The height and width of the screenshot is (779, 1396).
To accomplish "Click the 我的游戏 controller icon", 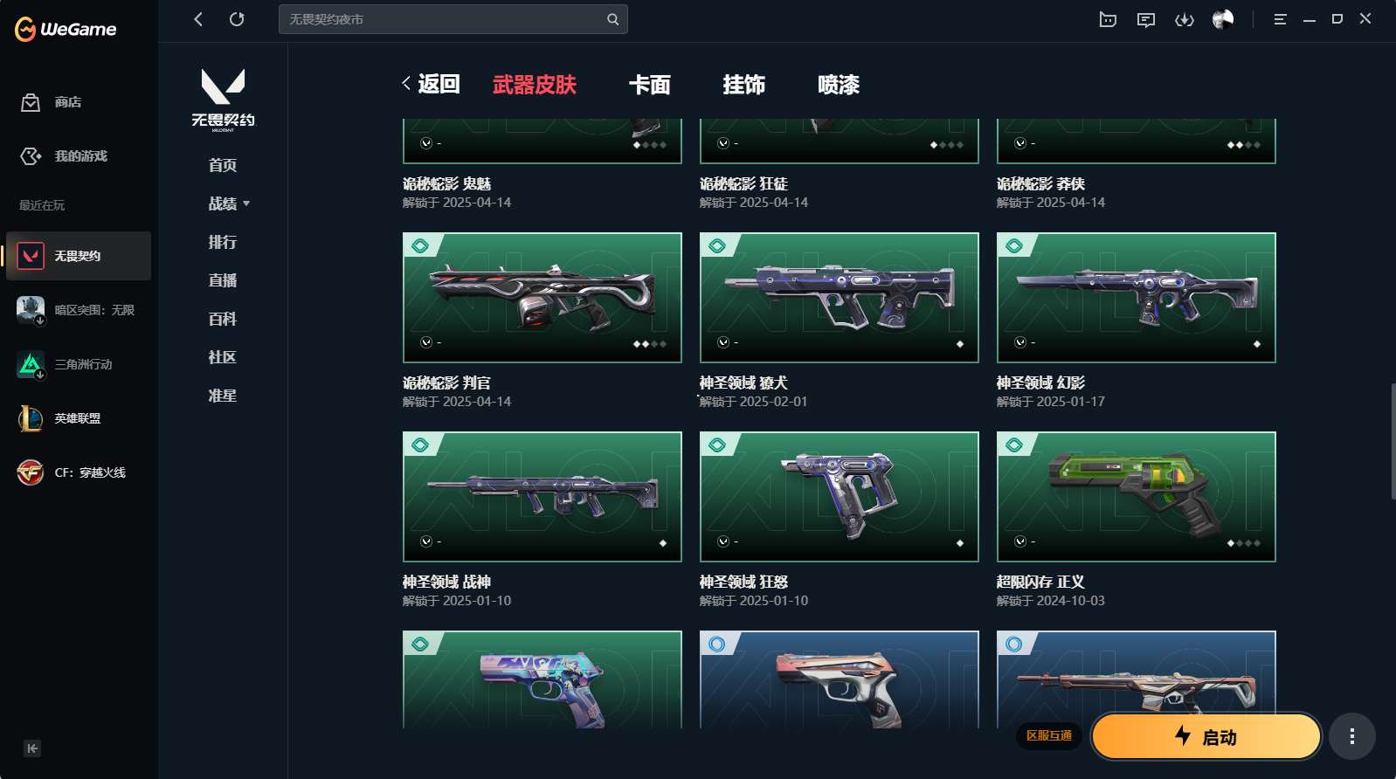I will tap(31, 155).
